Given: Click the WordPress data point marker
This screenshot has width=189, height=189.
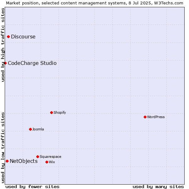Looking at the screenshot, I should [145, 117].
